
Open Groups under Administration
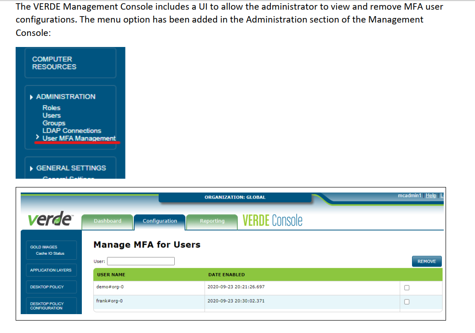(54, 123)
